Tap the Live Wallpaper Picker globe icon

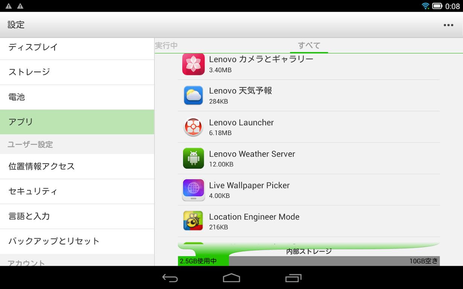pyautogui.click(x=193, y=190)
